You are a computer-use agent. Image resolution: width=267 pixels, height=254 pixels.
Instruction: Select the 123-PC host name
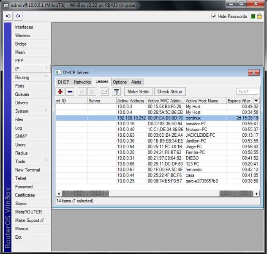192,164
